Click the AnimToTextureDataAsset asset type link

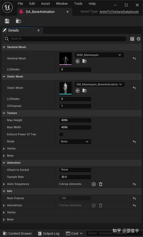(119, 12)
